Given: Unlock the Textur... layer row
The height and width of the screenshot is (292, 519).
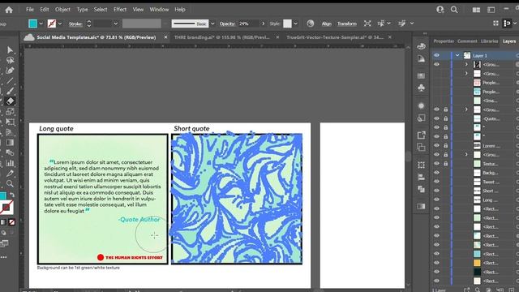Looking at the screenshot, I should [446, 164].
